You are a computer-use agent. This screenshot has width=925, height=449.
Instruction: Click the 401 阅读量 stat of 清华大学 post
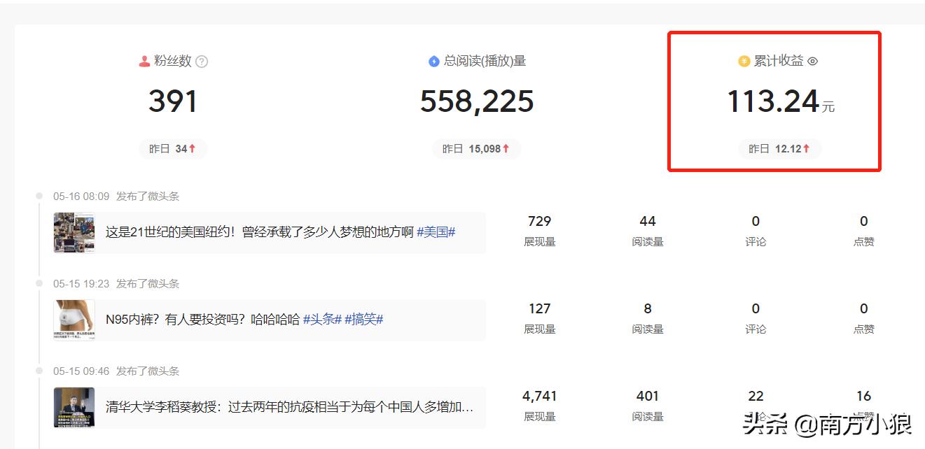coord(648,396)
